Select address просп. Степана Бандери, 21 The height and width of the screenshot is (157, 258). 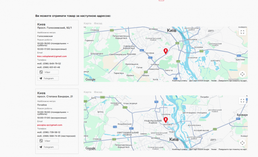point(55,97)
